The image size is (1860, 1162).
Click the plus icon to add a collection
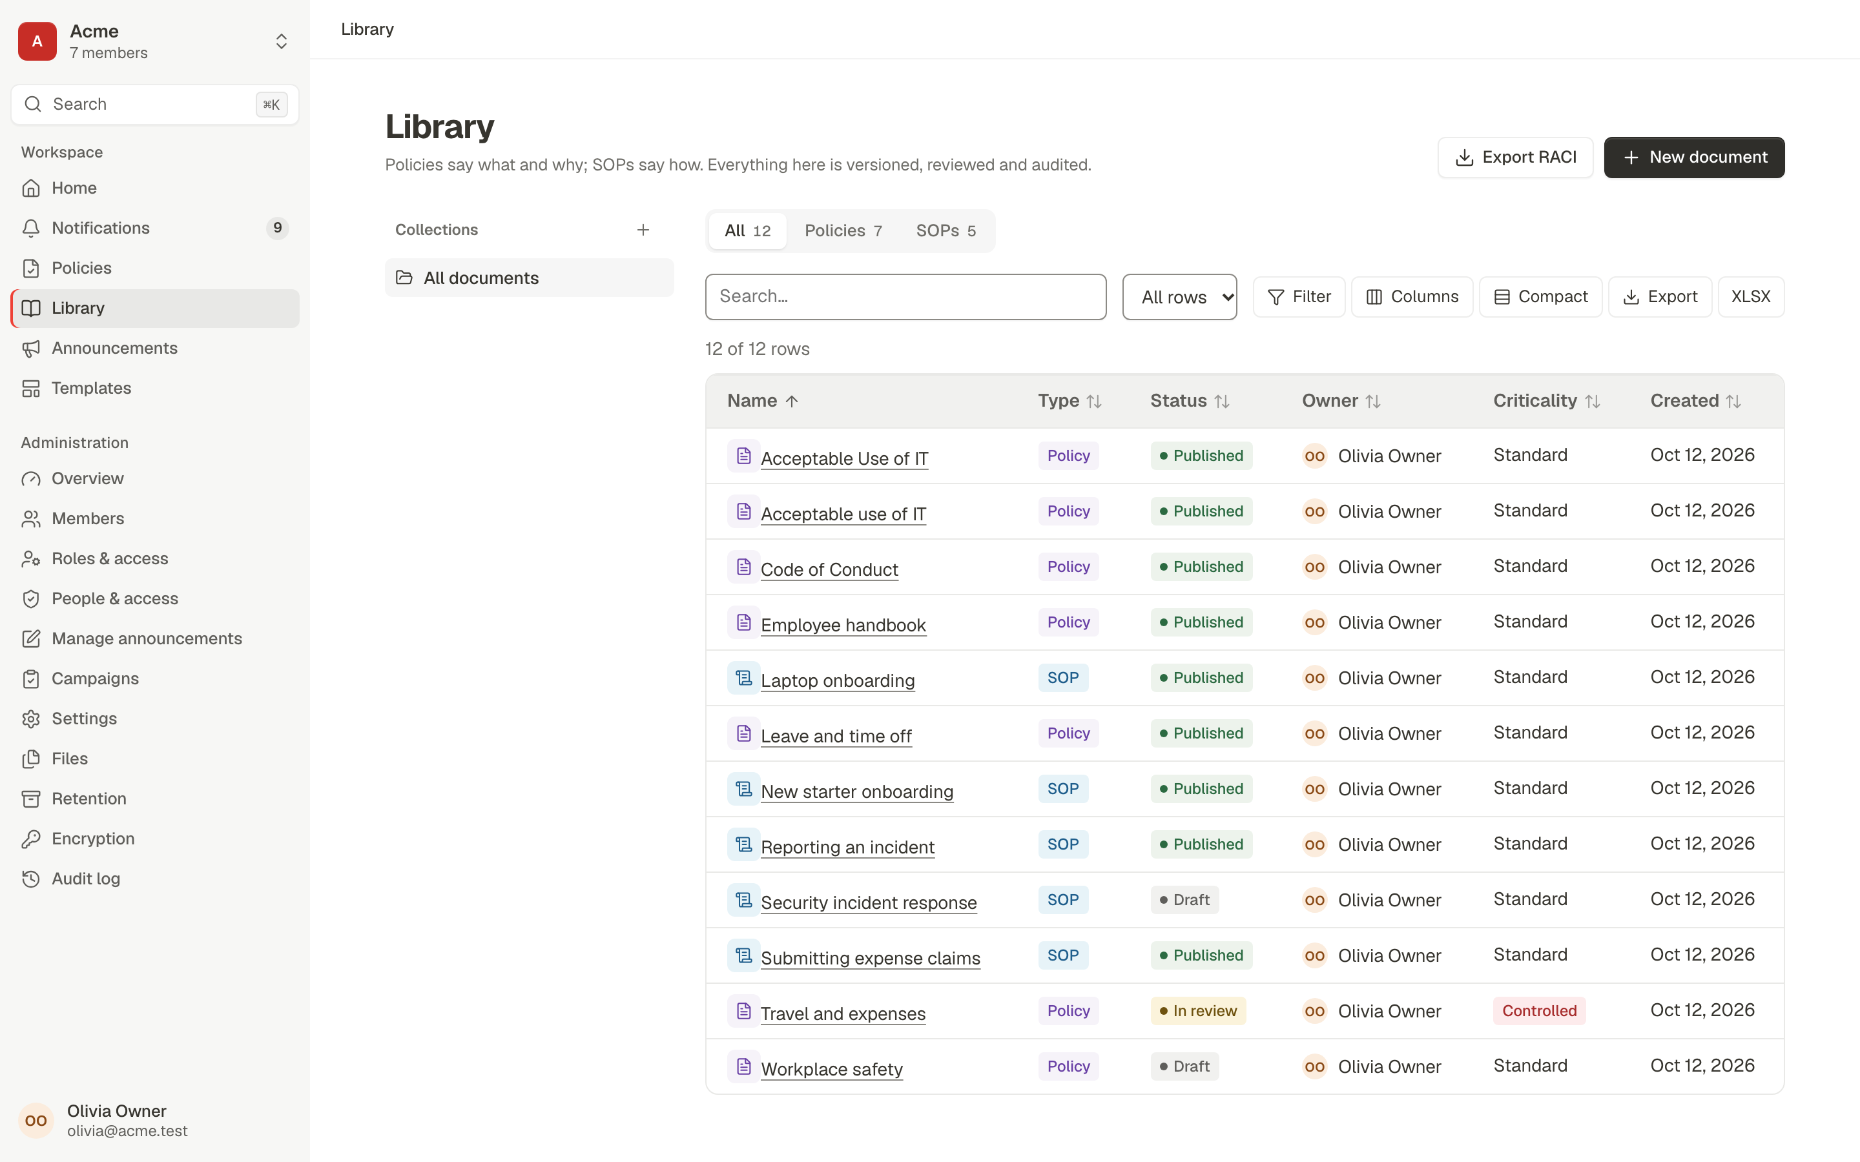pos(643,230)
